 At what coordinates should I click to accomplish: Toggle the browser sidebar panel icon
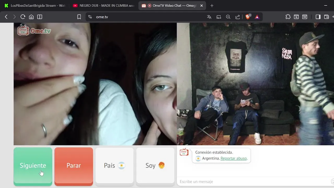[318, 17]
